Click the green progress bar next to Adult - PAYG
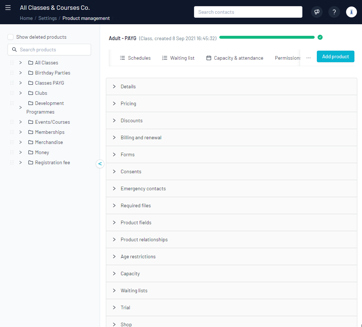Image resolution: width=362 pixels, height=327 pixels. point(267,37)
